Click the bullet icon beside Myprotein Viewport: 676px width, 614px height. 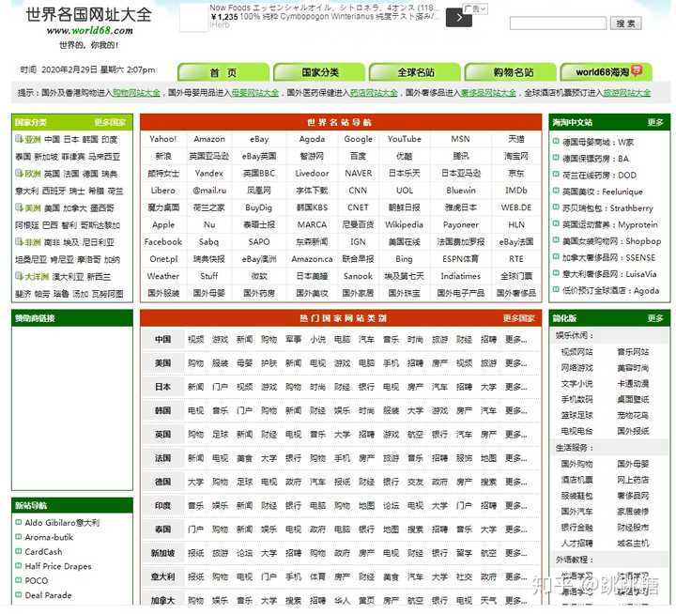click(556, 223)
